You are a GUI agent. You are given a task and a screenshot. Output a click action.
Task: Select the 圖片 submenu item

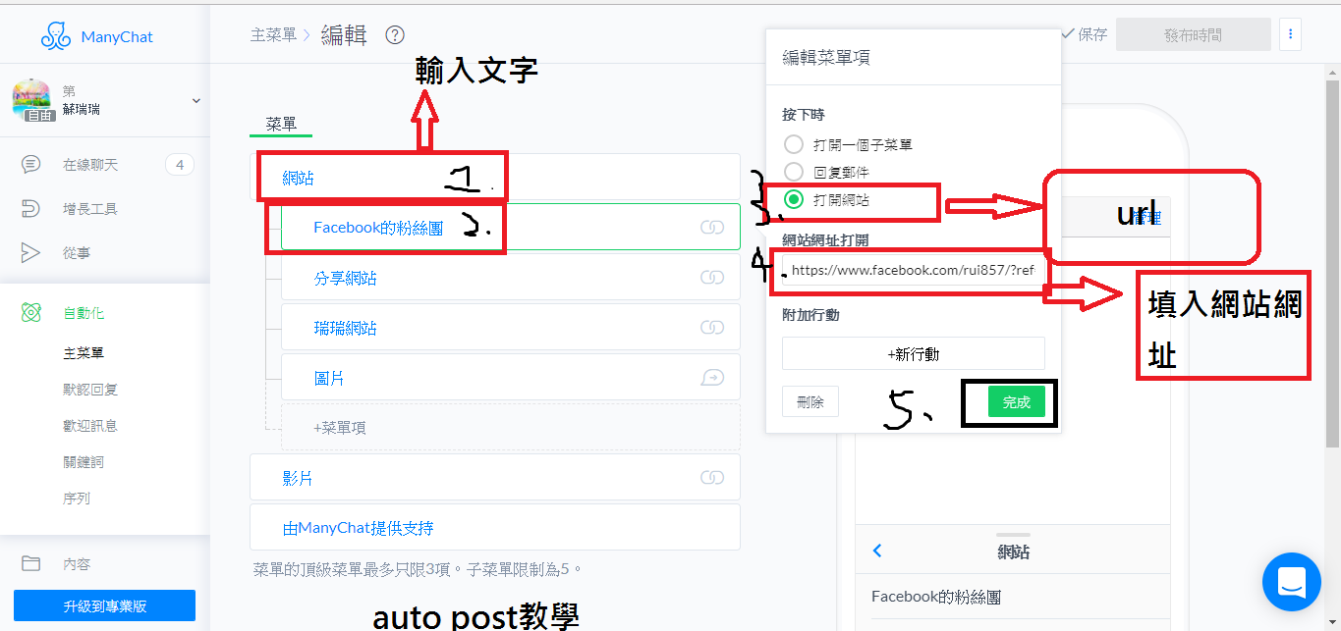[x=511, y=378]
